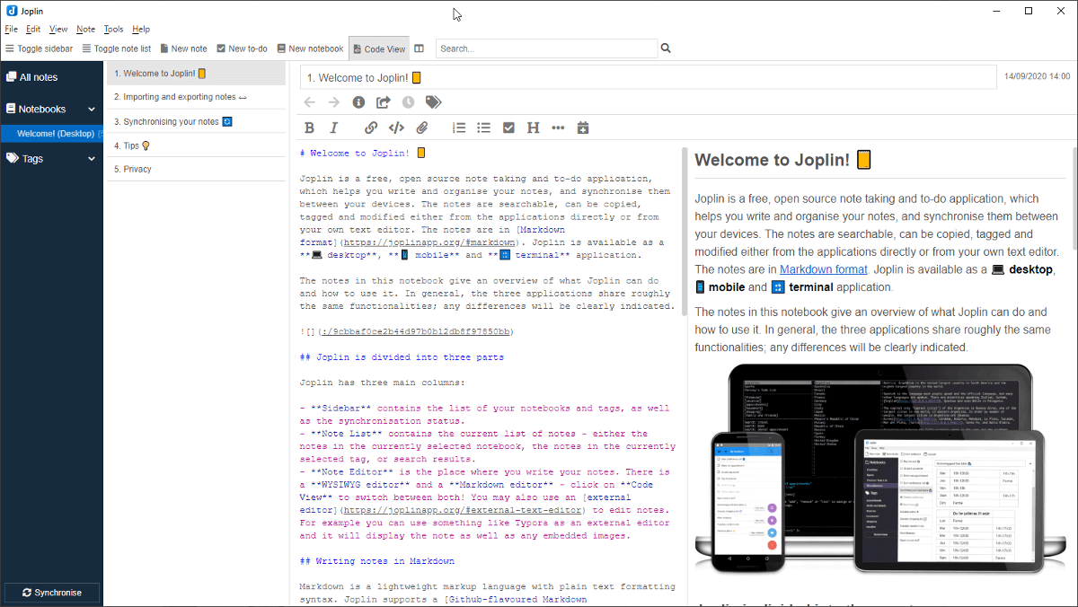
Task: Toggle sidebar visibility
Action: (39, 48)
